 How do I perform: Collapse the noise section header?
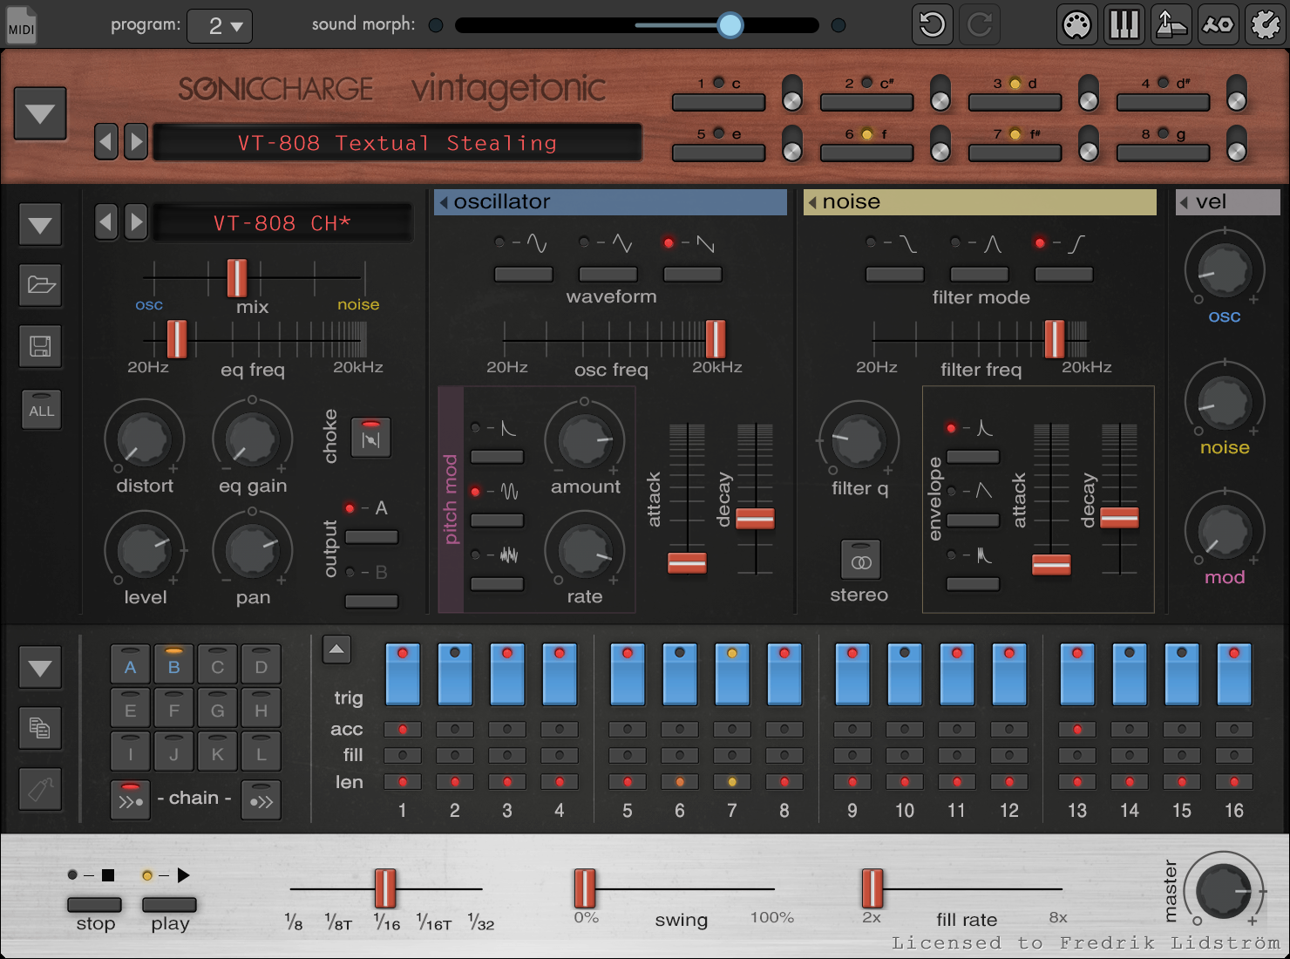[x=812, y=202]
